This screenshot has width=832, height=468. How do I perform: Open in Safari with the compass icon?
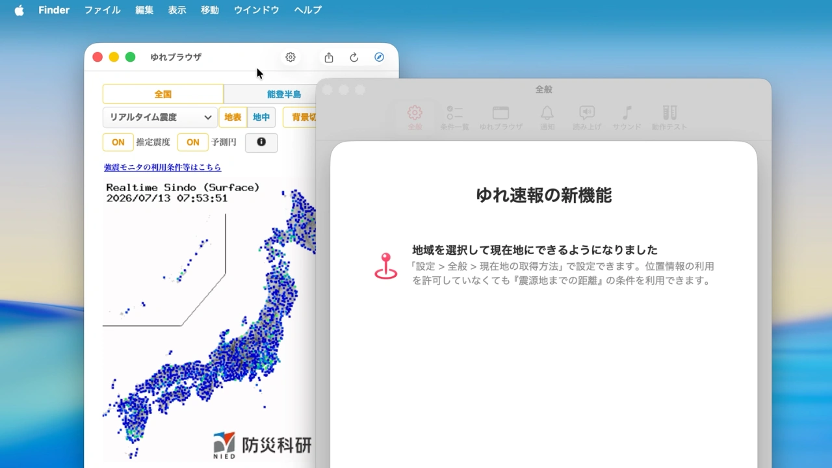point(380,57)
